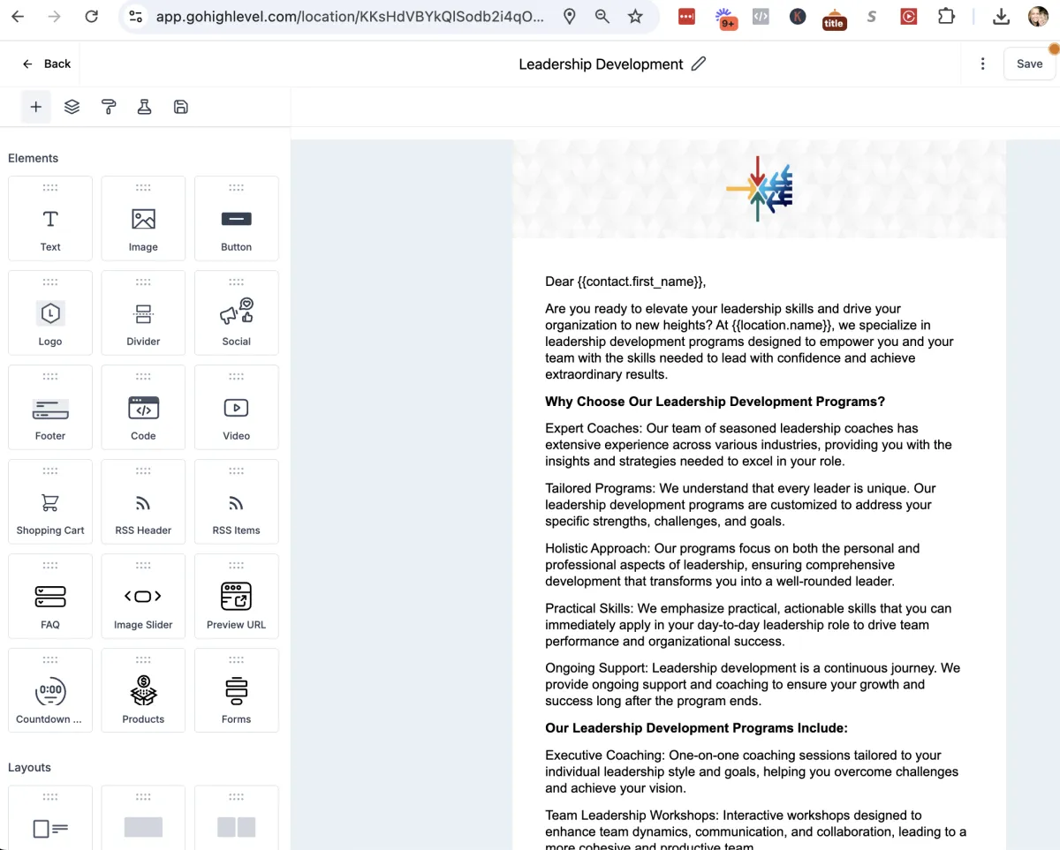Open the browser profile avatar
1060x850 pixels.
coord(1038,17)
